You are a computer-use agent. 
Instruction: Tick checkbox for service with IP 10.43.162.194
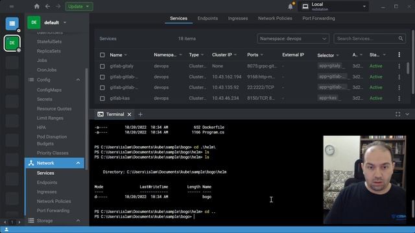[102, 77]
